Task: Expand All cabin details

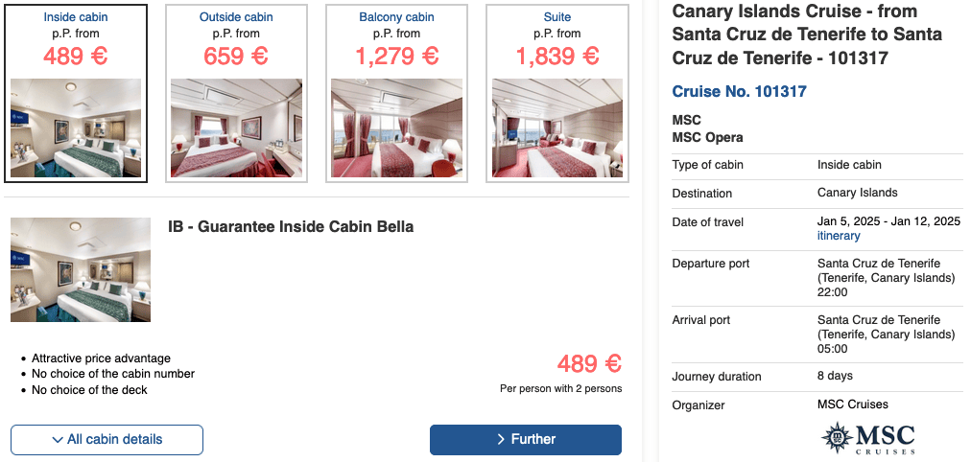Action: click(107, 440)
